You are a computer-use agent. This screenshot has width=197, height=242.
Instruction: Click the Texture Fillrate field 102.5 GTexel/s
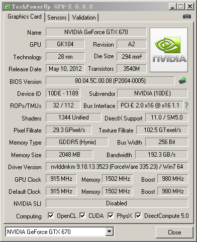tap(162, 130)
